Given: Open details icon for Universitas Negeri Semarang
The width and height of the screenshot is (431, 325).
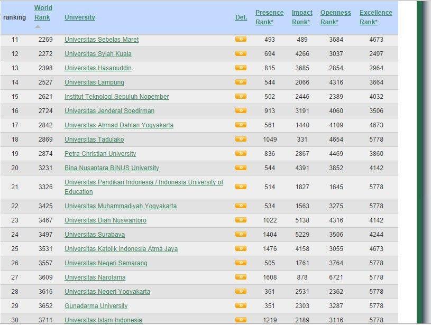Looking at the screenshot, I should click(x=241, y=263).
